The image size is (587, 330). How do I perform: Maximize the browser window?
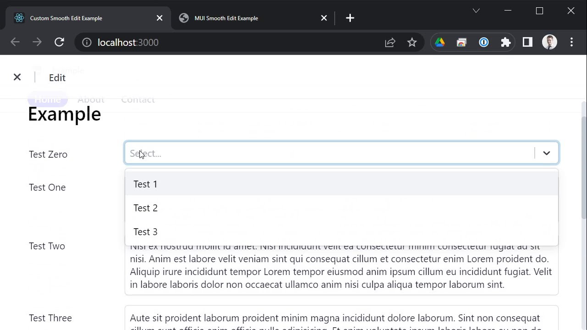click(x=539, y=11)
